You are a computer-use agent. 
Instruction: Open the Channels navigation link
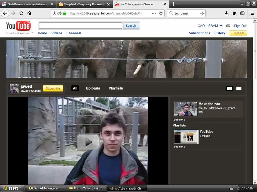coord(74,33)
